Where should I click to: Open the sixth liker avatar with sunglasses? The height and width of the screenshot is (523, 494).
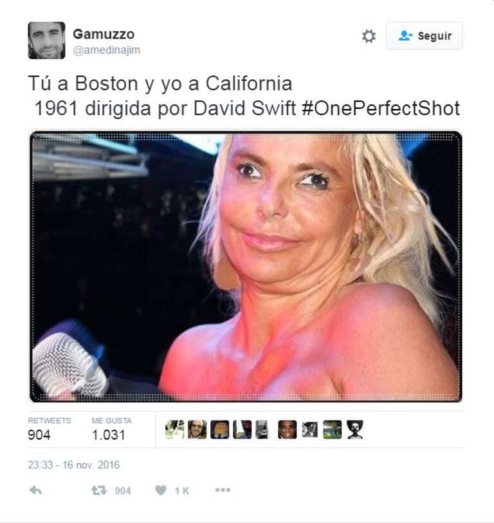288,430
